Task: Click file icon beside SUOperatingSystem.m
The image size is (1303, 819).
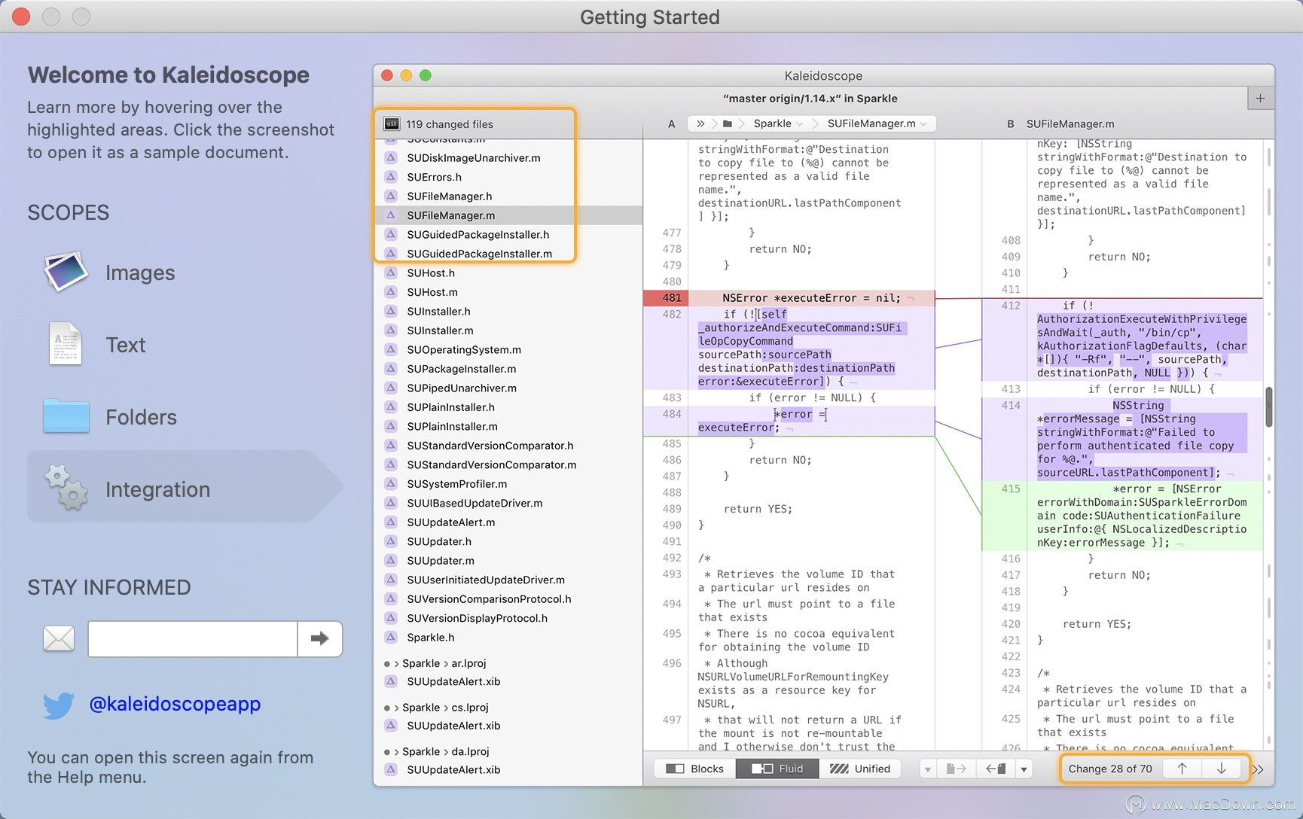Action: pos(391,349)
